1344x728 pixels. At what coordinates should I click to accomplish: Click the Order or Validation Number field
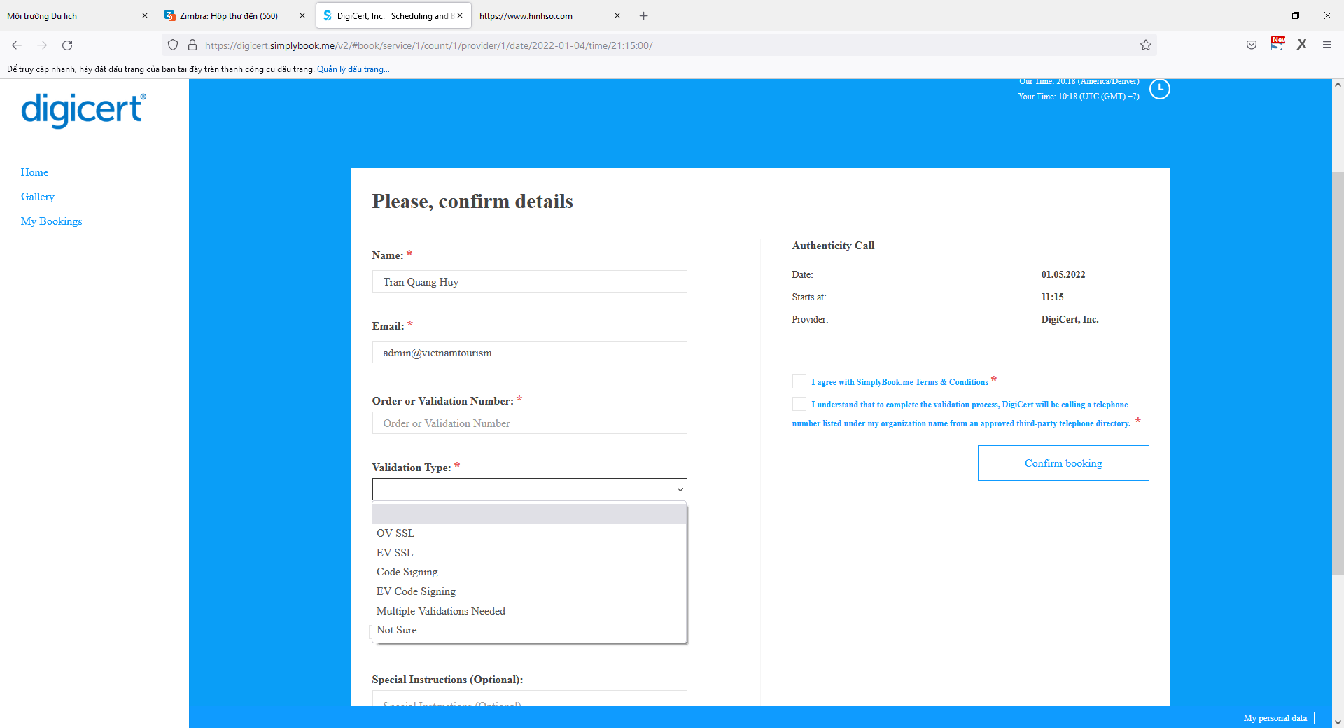pos(529,423)
